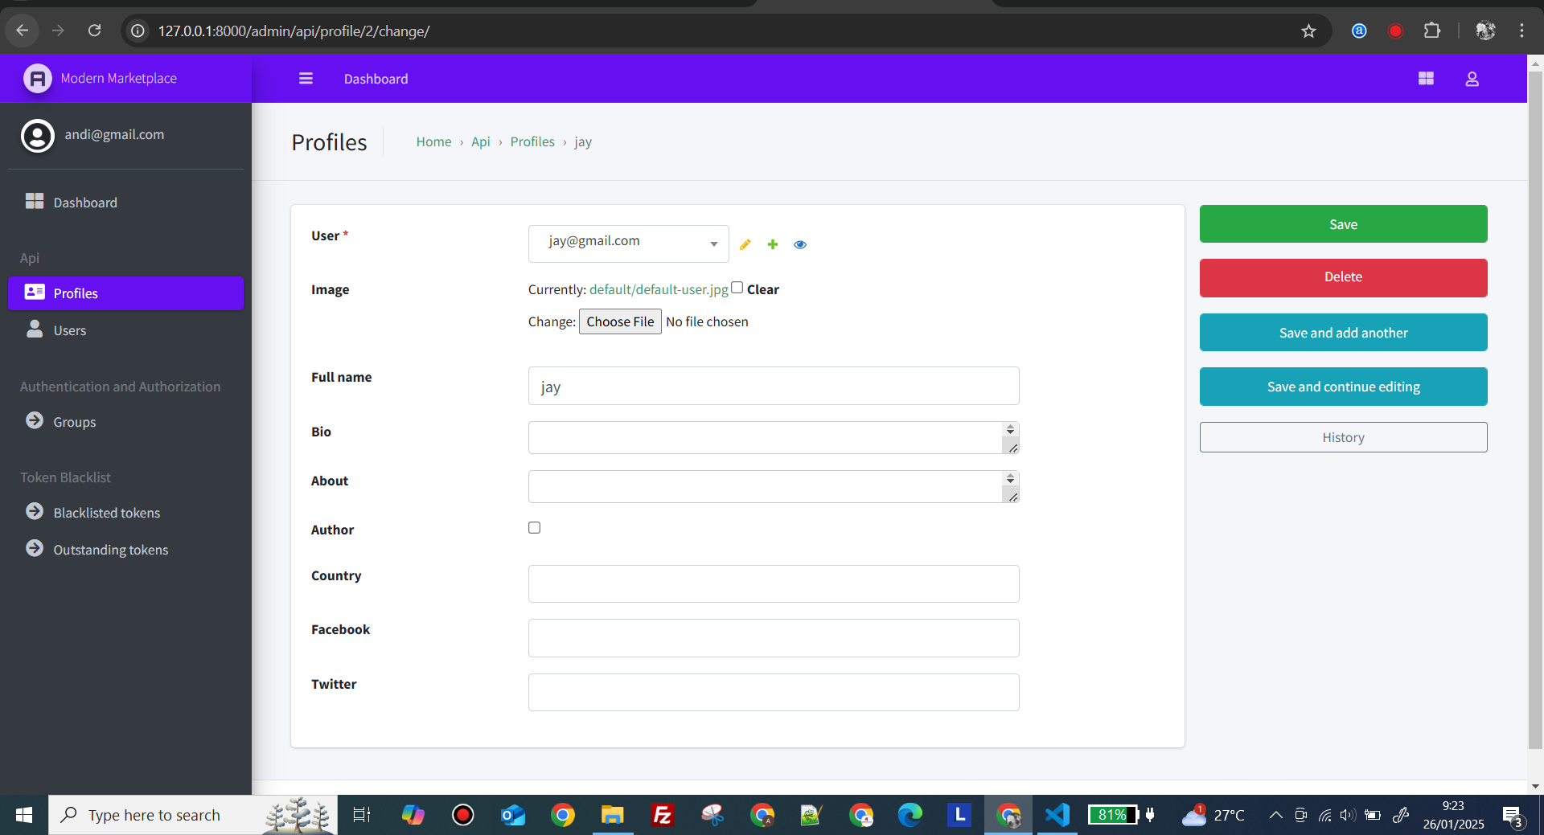Screen dimensions: 1544x835
Task: Click the Windows search box
Action: 193,815
